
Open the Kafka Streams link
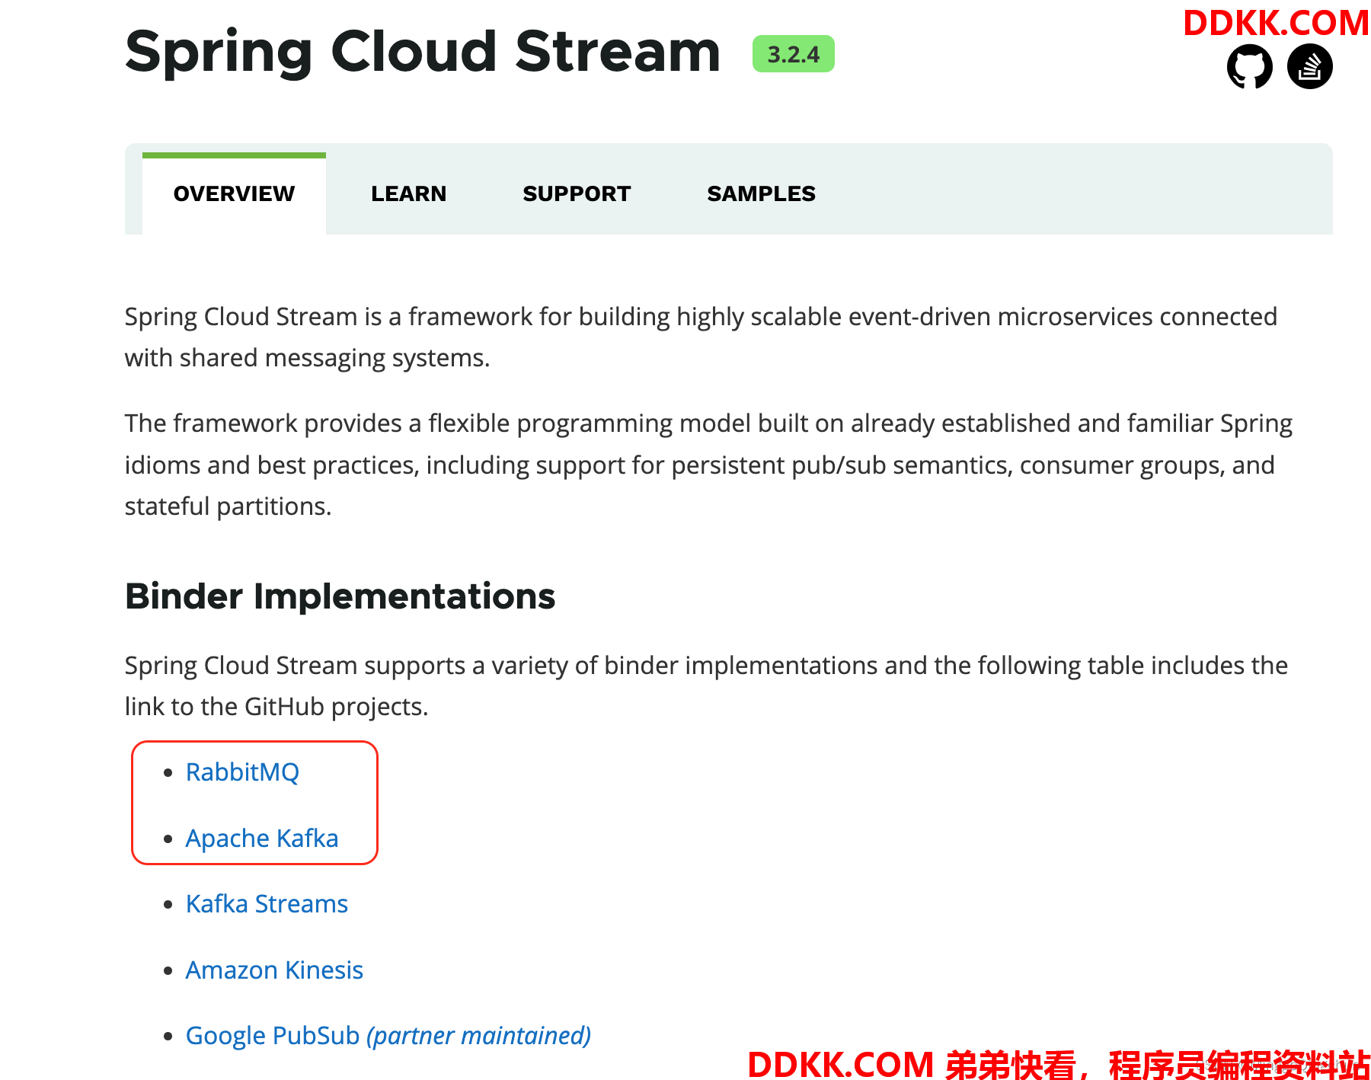pyautogui.click(x=267, y=904)
